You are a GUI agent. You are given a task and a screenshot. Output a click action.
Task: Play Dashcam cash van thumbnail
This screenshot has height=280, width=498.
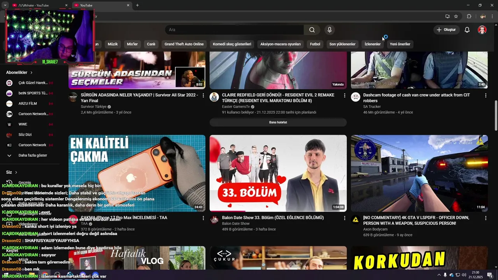[x=419, y=70]
